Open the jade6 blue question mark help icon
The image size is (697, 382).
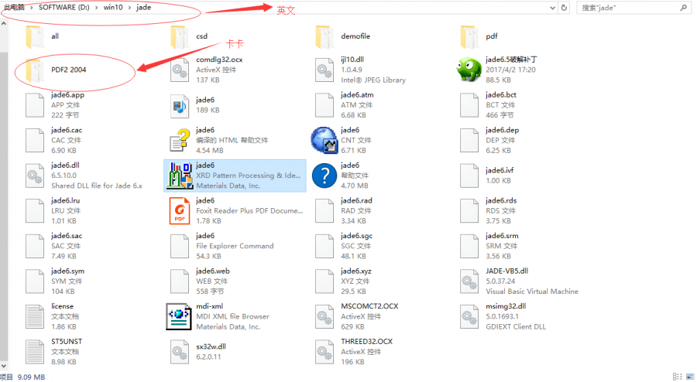click(x=324, y=176)
